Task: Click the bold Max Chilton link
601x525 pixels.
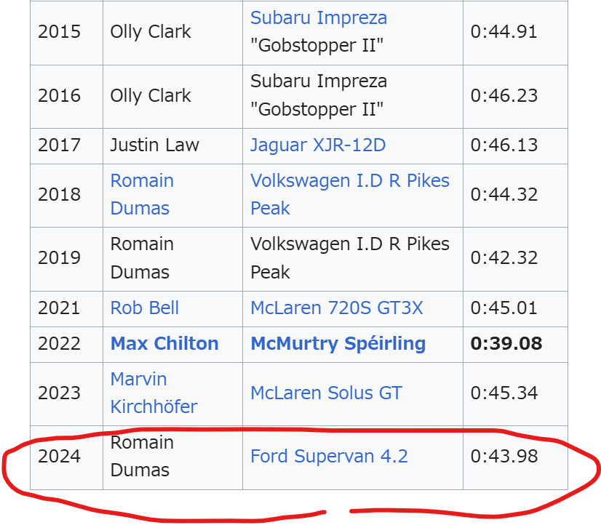Action: [x=164, y=344]
